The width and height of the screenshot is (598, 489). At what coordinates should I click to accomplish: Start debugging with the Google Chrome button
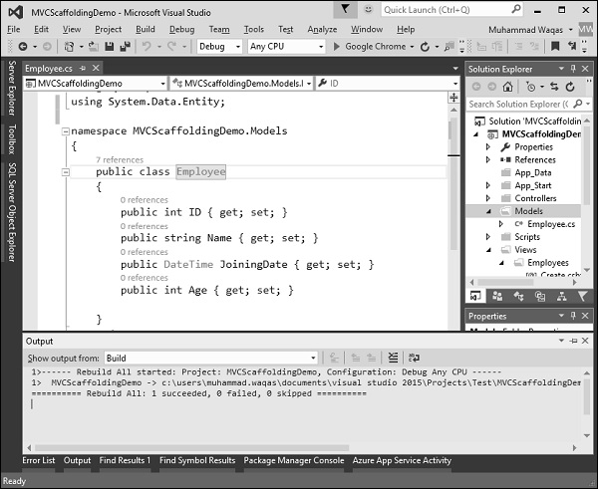tap(374, 47)
